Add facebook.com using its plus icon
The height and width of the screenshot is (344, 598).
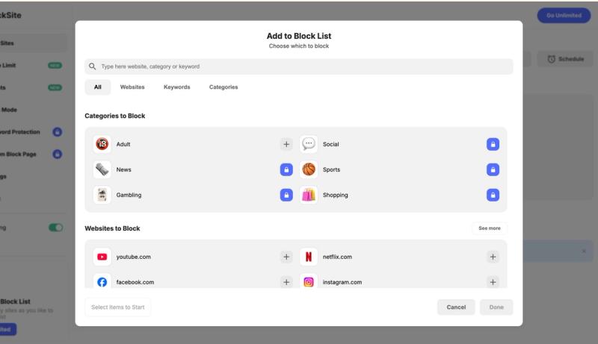pos(286,282)
